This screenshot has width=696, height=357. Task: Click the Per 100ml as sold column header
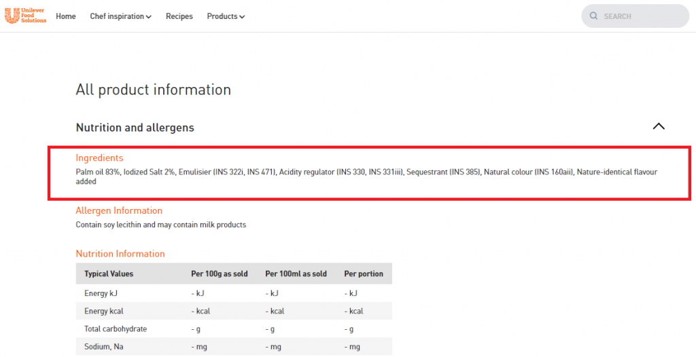point(296,274)
